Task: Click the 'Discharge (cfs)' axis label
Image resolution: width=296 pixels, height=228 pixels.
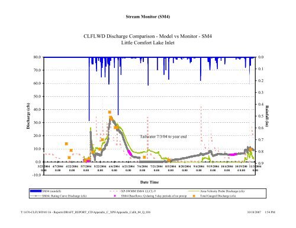Action: [x=28, y=116]
